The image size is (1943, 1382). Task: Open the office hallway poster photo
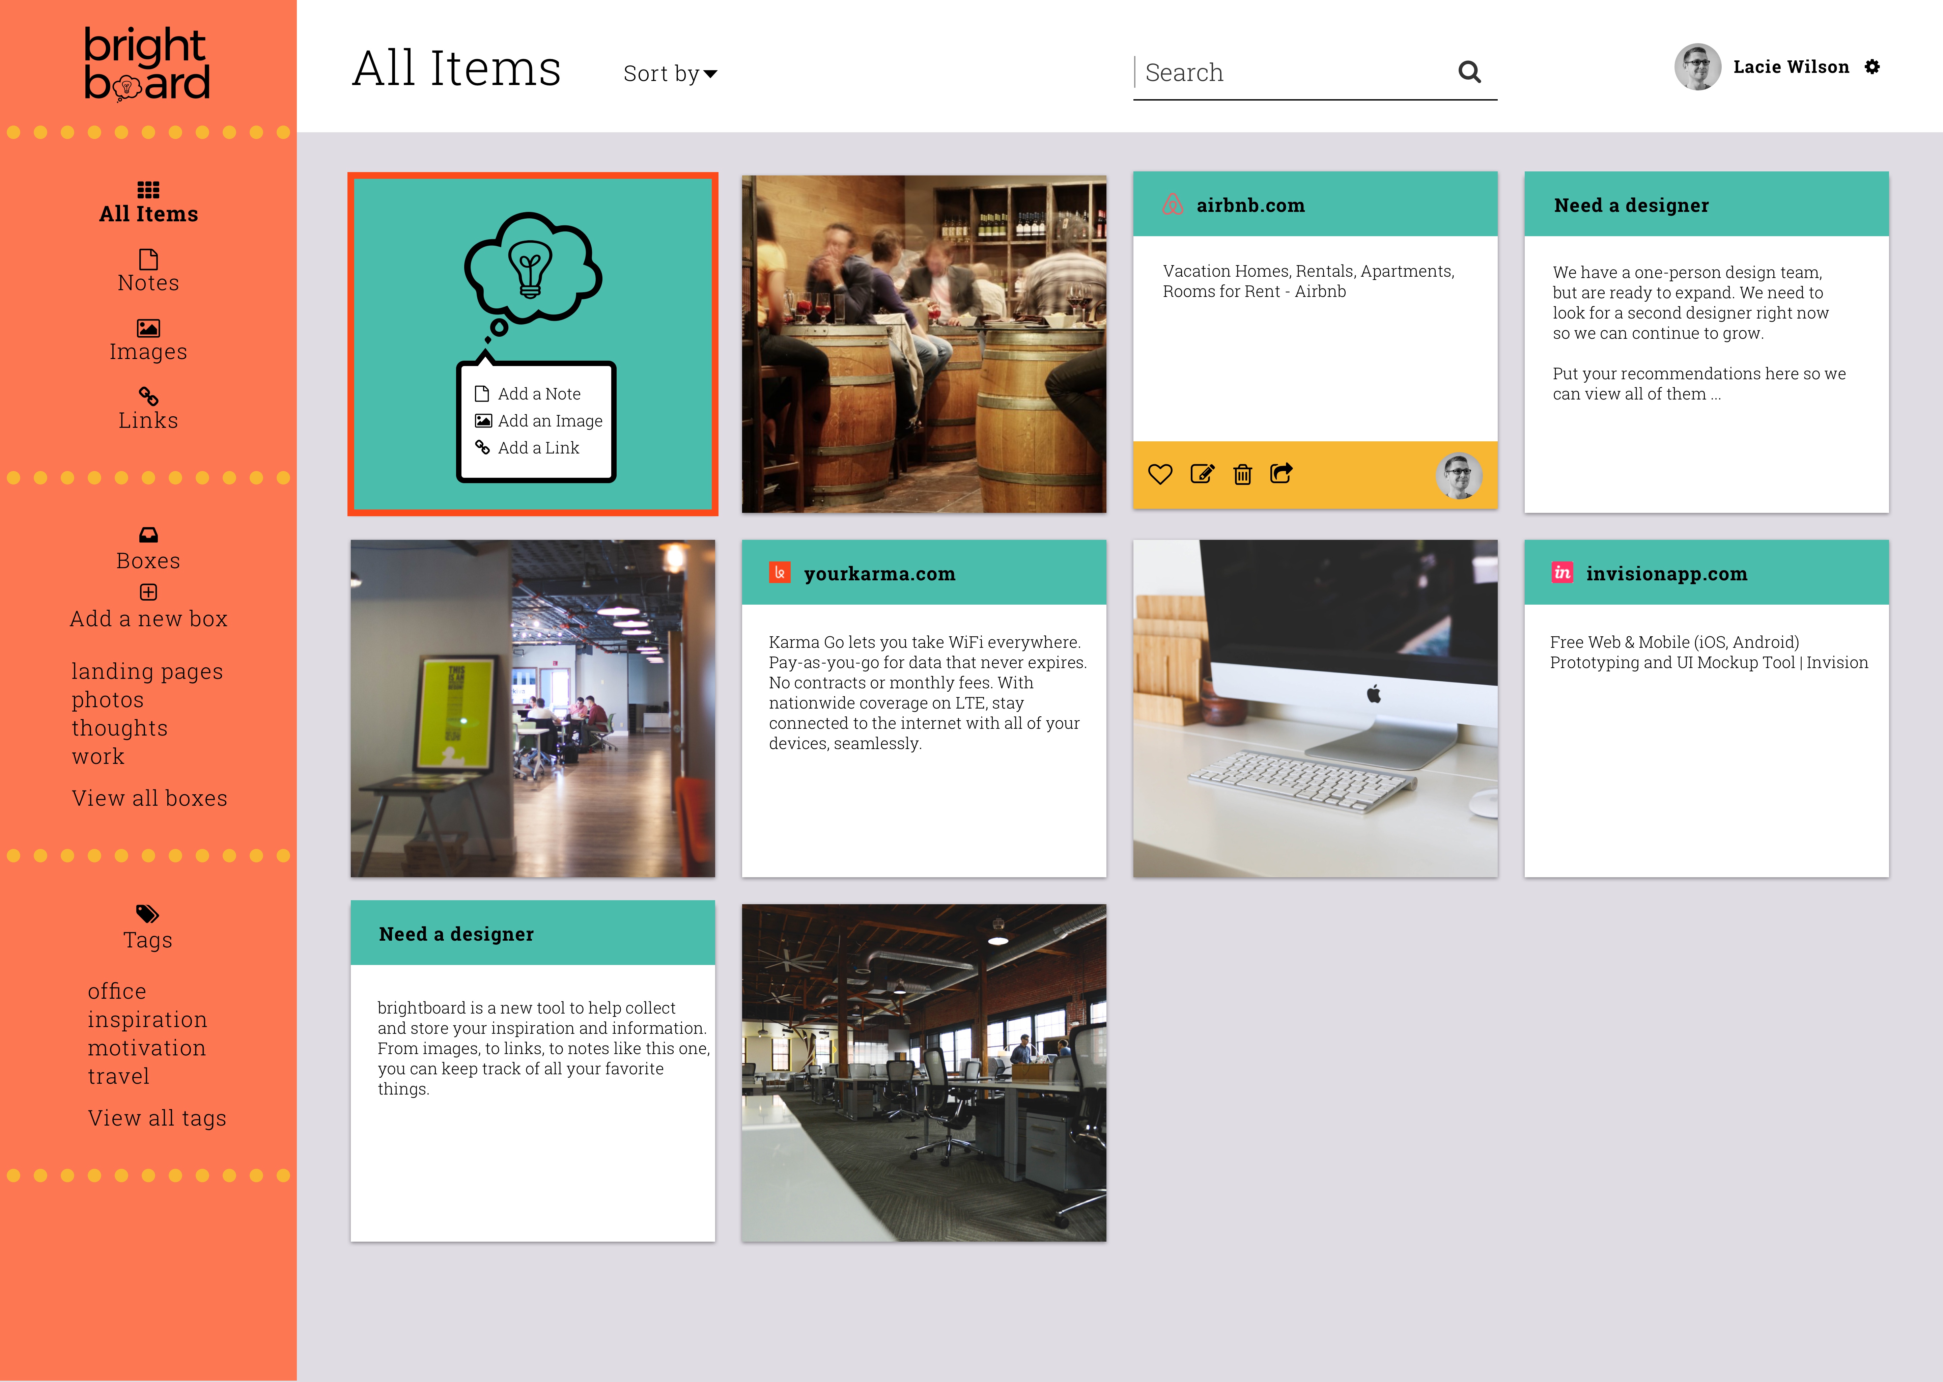(x=533, y=708)
